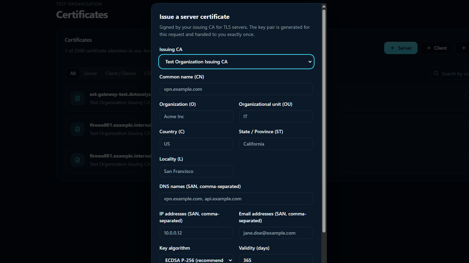Select the Organizational unit (OU) field
469x263 pixels.
pyautogui.click(x=276, y=116)
